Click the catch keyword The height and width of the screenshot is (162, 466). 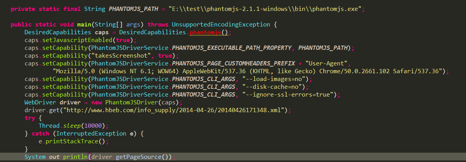click(40, 134)
